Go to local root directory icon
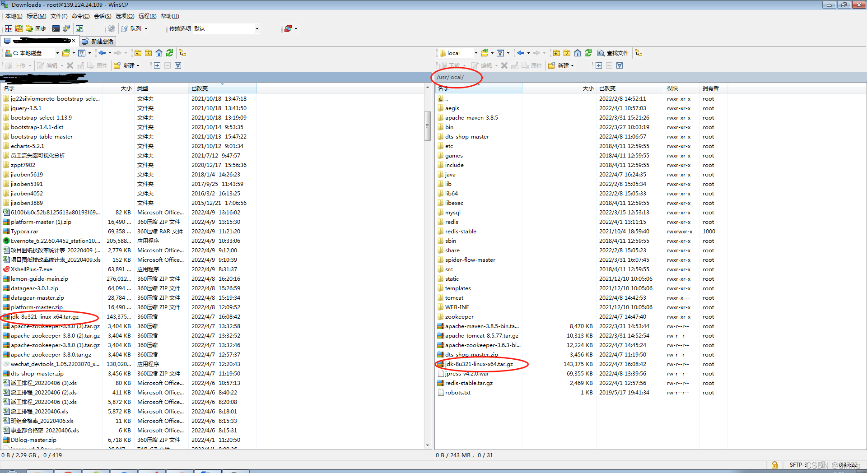This screenshot has width=867, height=473. (149, 53)
